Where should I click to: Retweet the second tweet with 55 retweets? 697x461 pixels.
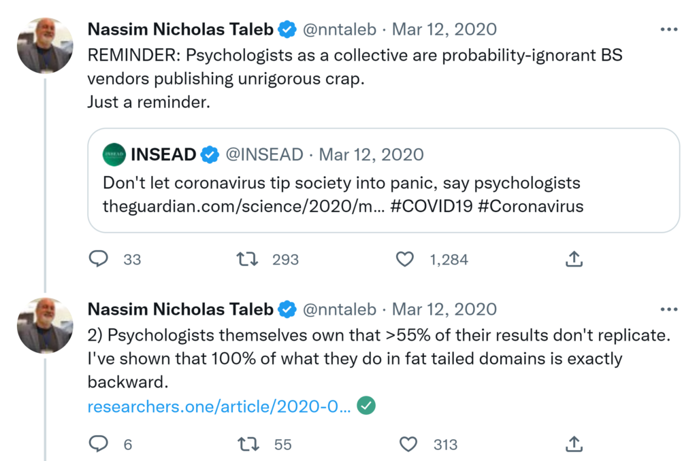pos(248,444)
